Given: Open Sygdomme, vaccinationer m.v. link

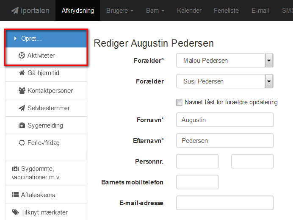Looking at the screenshot, I should 46,173.
